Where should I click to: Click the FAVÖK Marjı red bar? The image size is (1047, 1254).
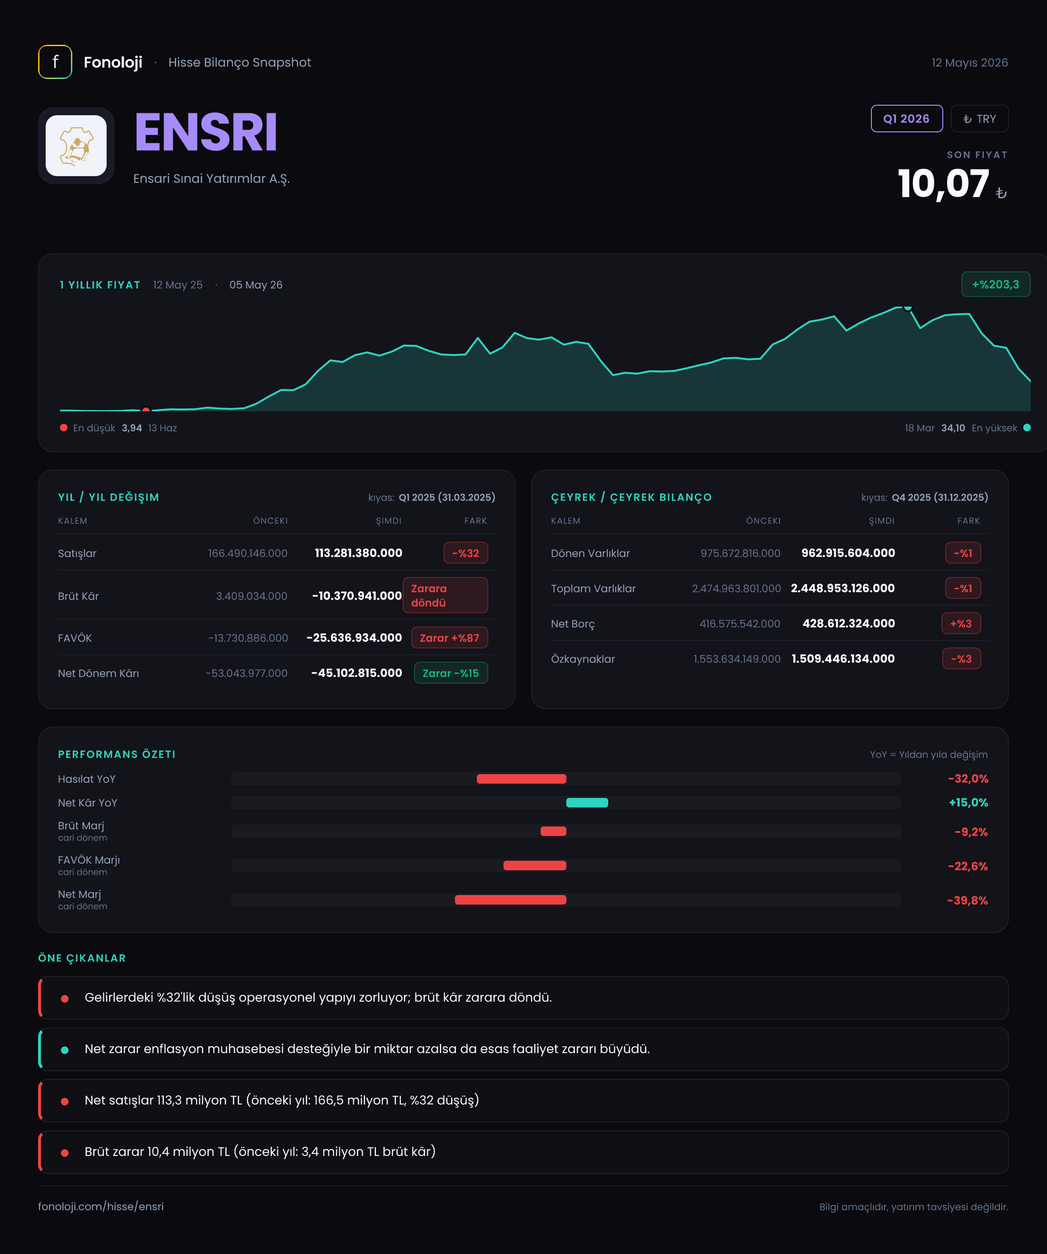tap(535, 866)
